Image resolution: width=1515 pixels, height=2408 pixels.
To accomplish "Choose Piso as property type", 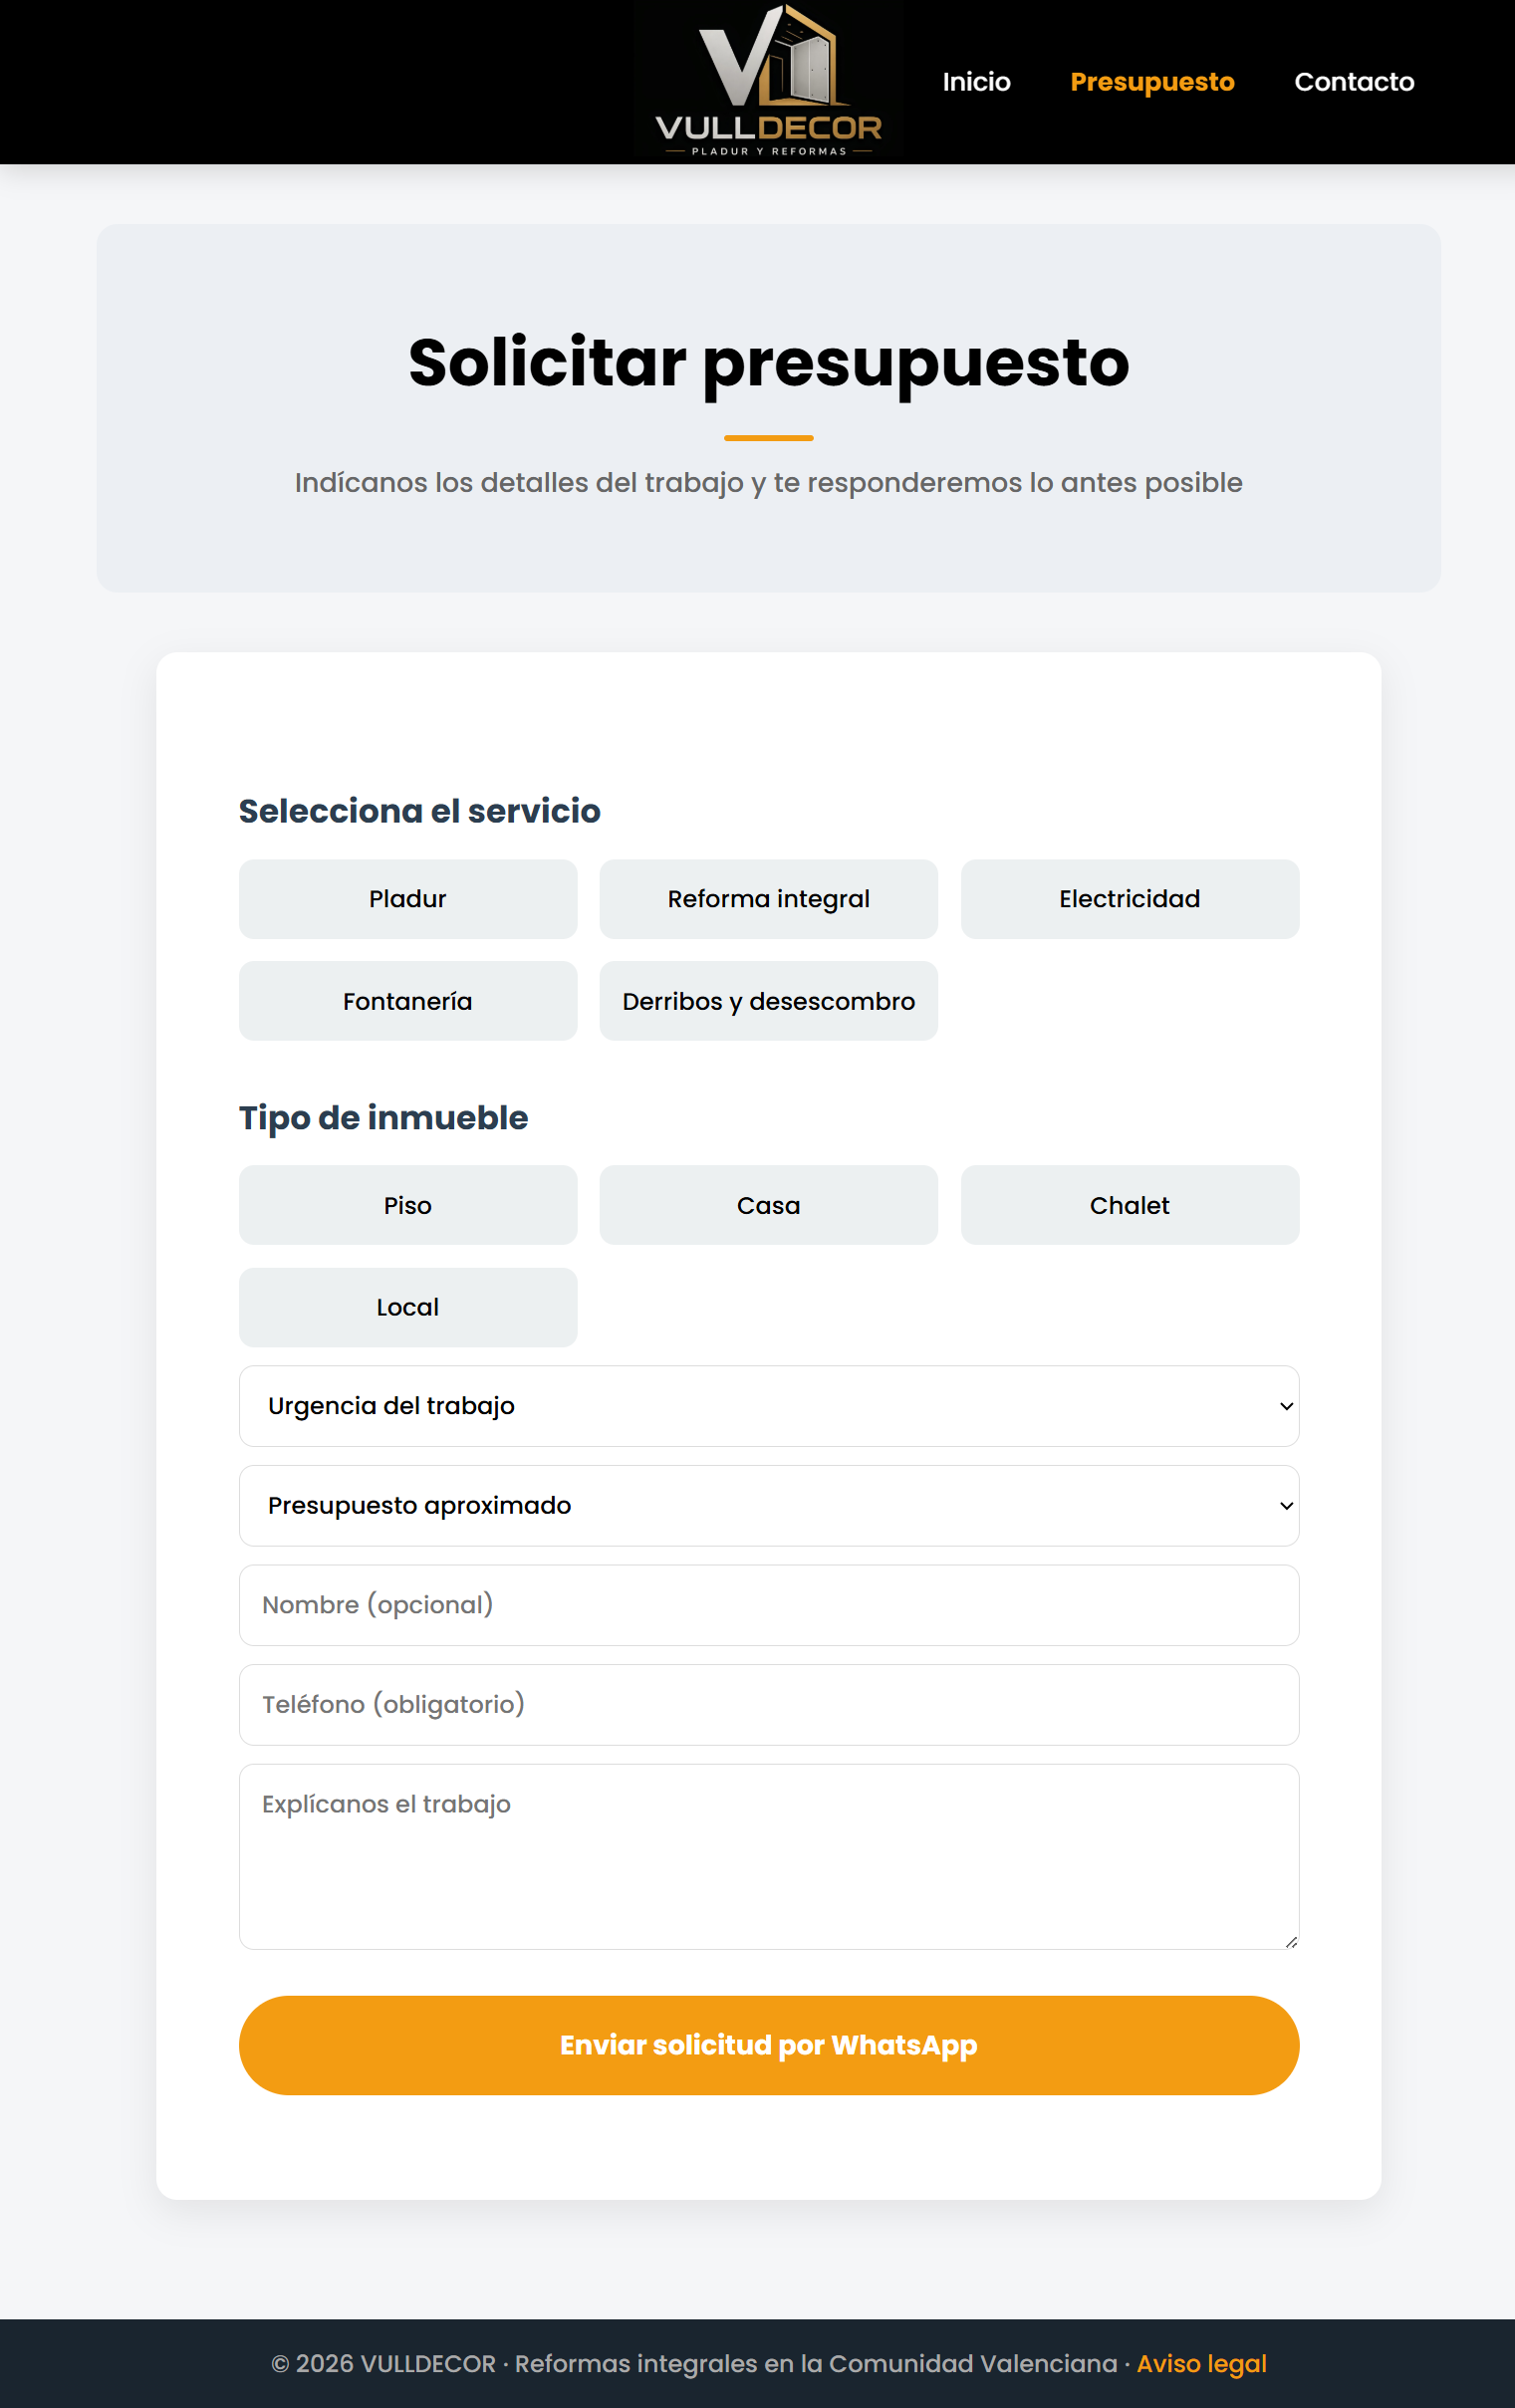I will (x=408, y=1205).
